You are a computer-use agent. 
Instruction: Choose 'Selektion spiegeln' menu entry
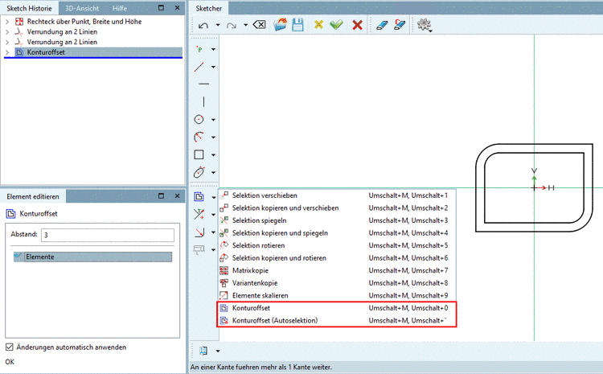tap(337, 220)
